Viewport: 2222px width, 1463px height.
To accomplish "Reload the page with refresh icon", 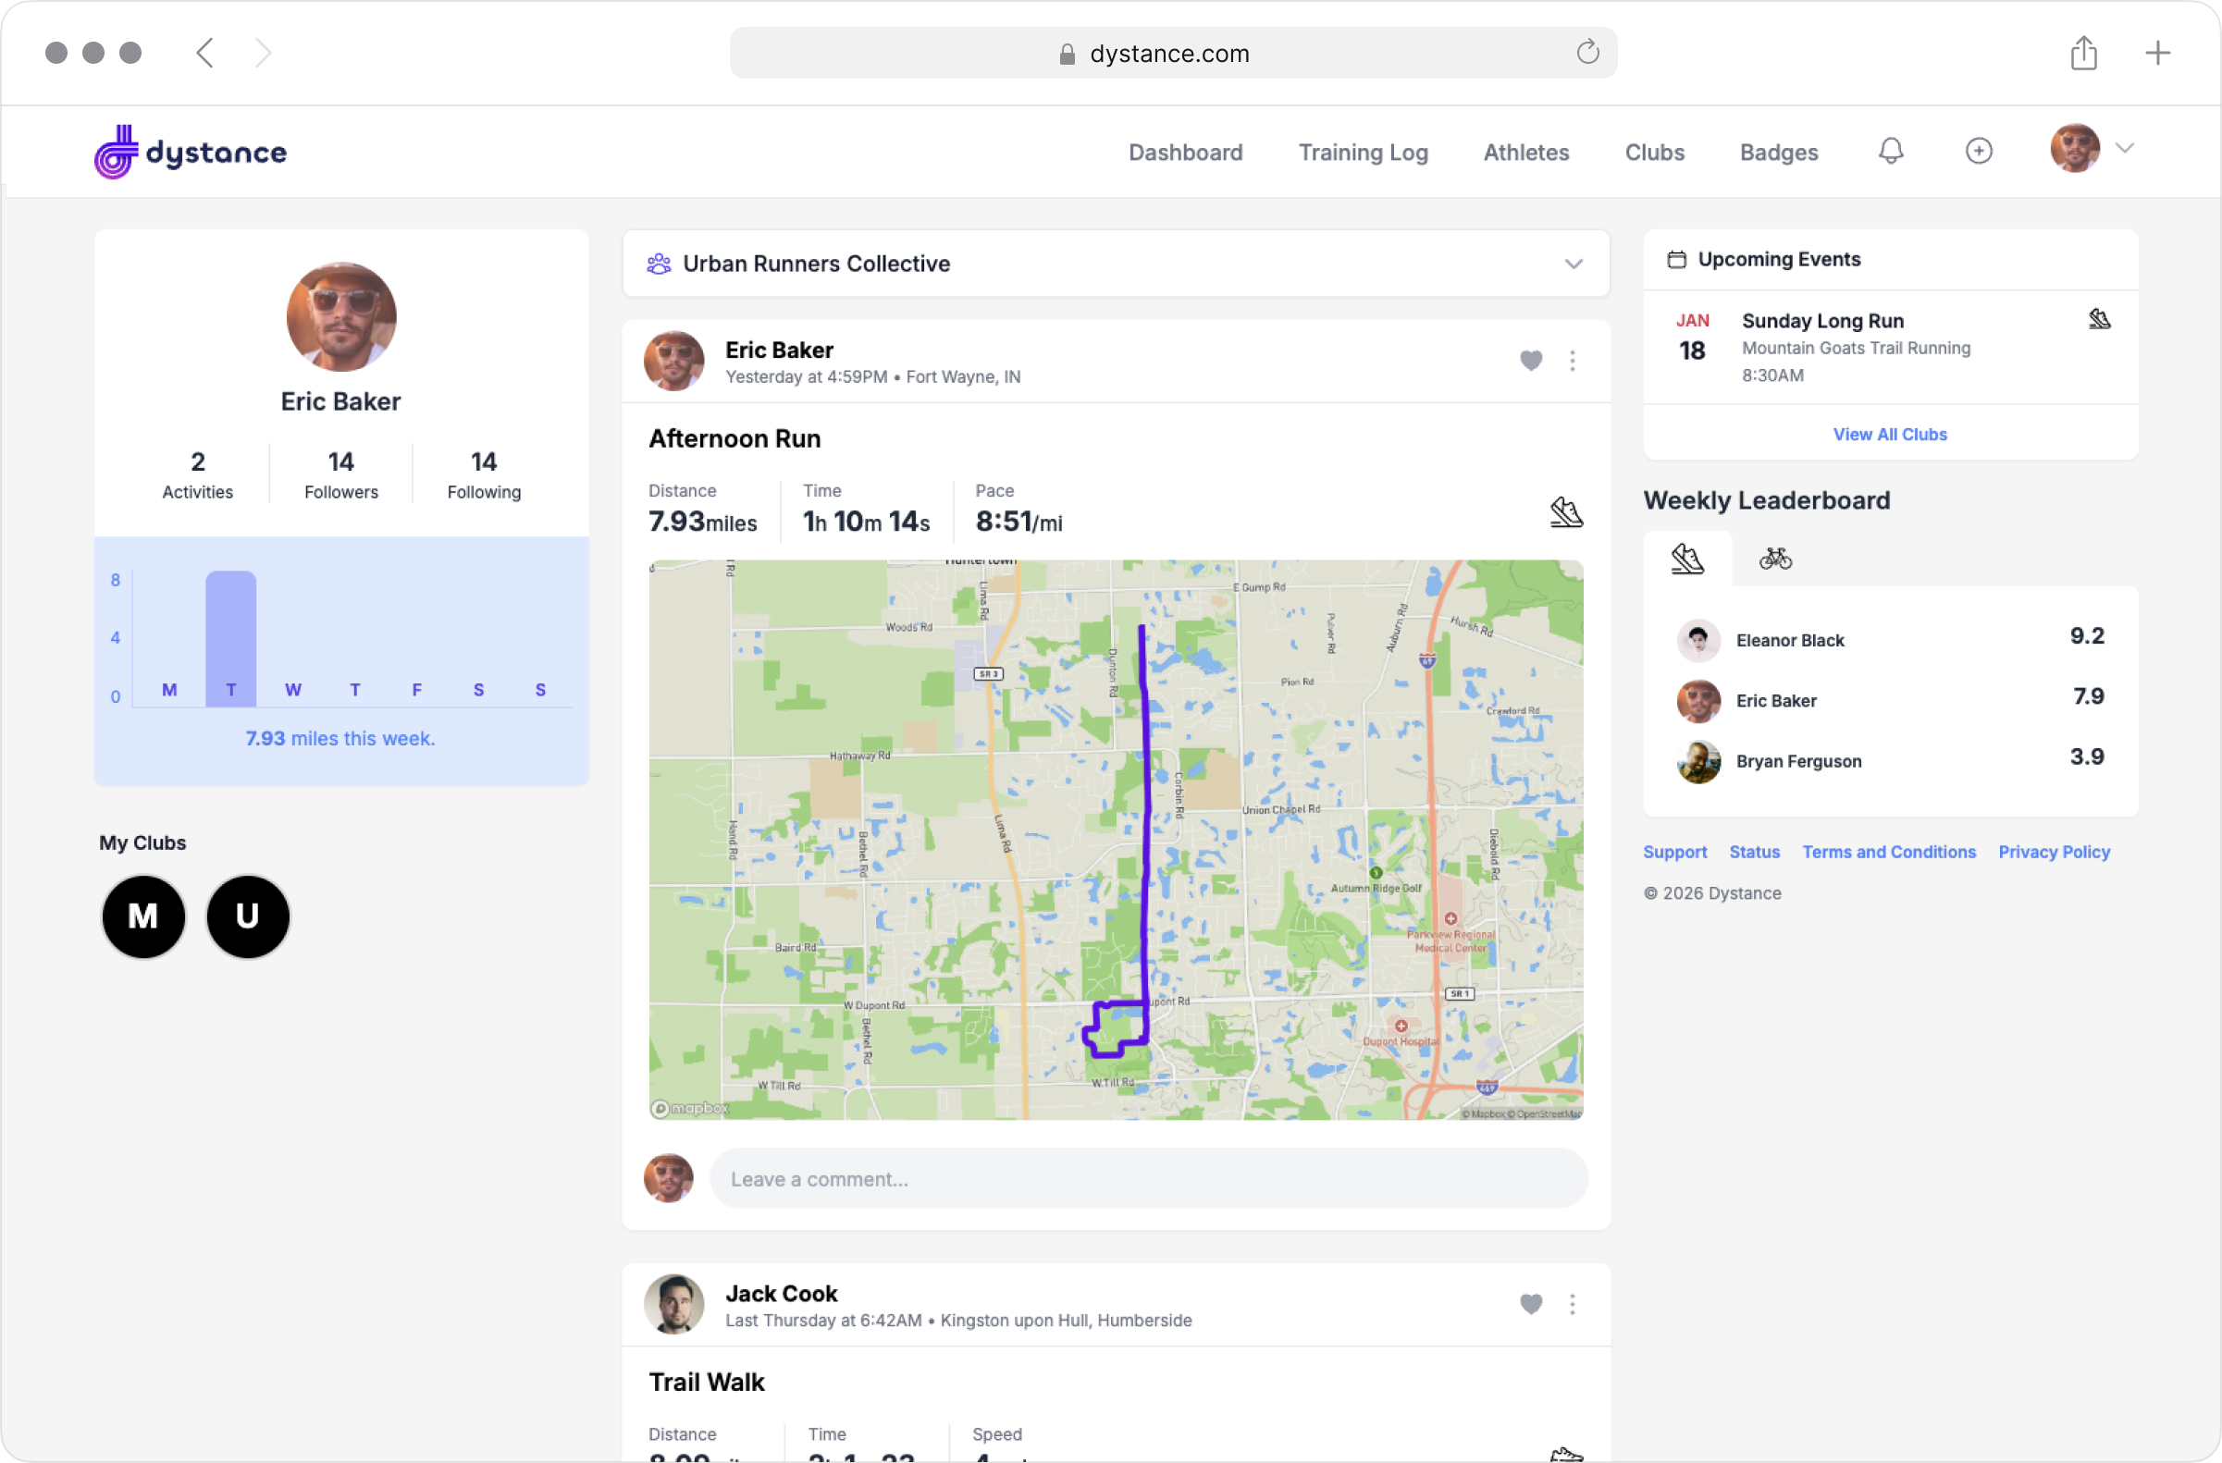I will pos(1587,52).
